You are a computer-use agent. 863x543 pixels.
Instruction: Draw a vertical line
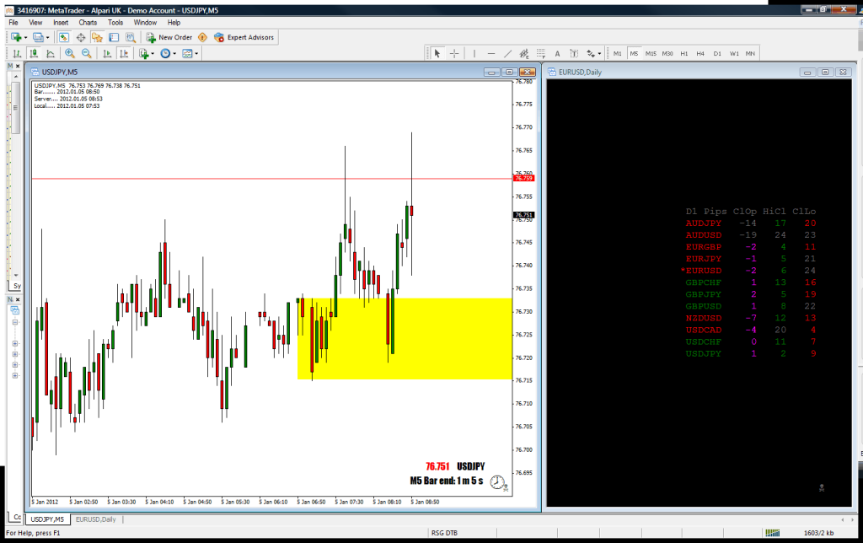point(474,53)
